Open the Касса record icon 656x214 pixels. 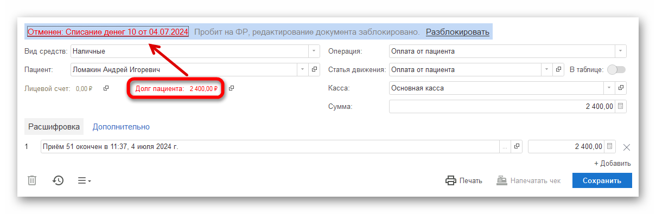coord(622,88)
